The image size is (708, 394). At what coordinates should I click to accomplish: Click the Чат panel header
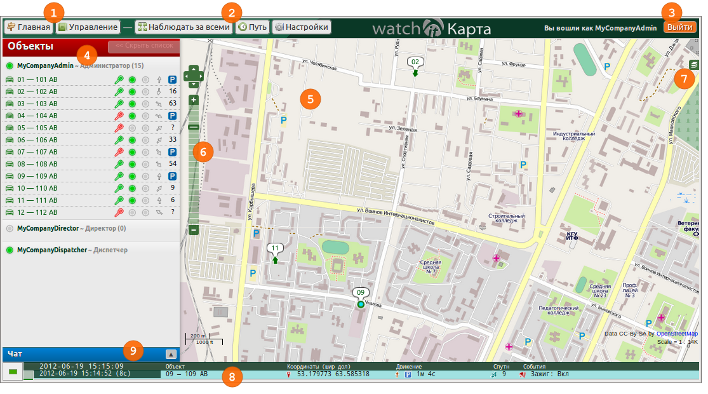(x=91, y=354)
